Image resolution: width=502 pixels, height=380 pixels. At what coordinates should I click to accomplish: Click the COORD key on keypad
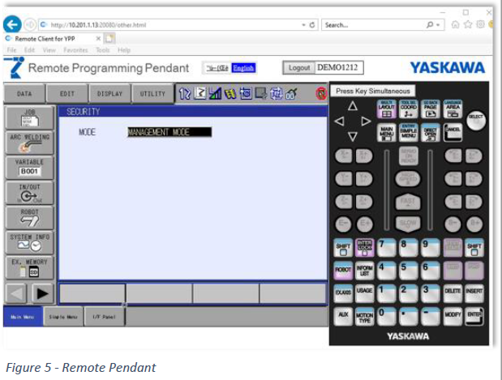click(409, 109)
